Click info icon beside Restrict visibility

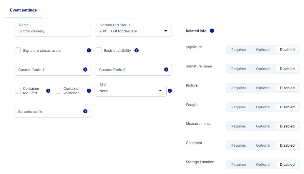pyautogui.click(x=137, y=50)
